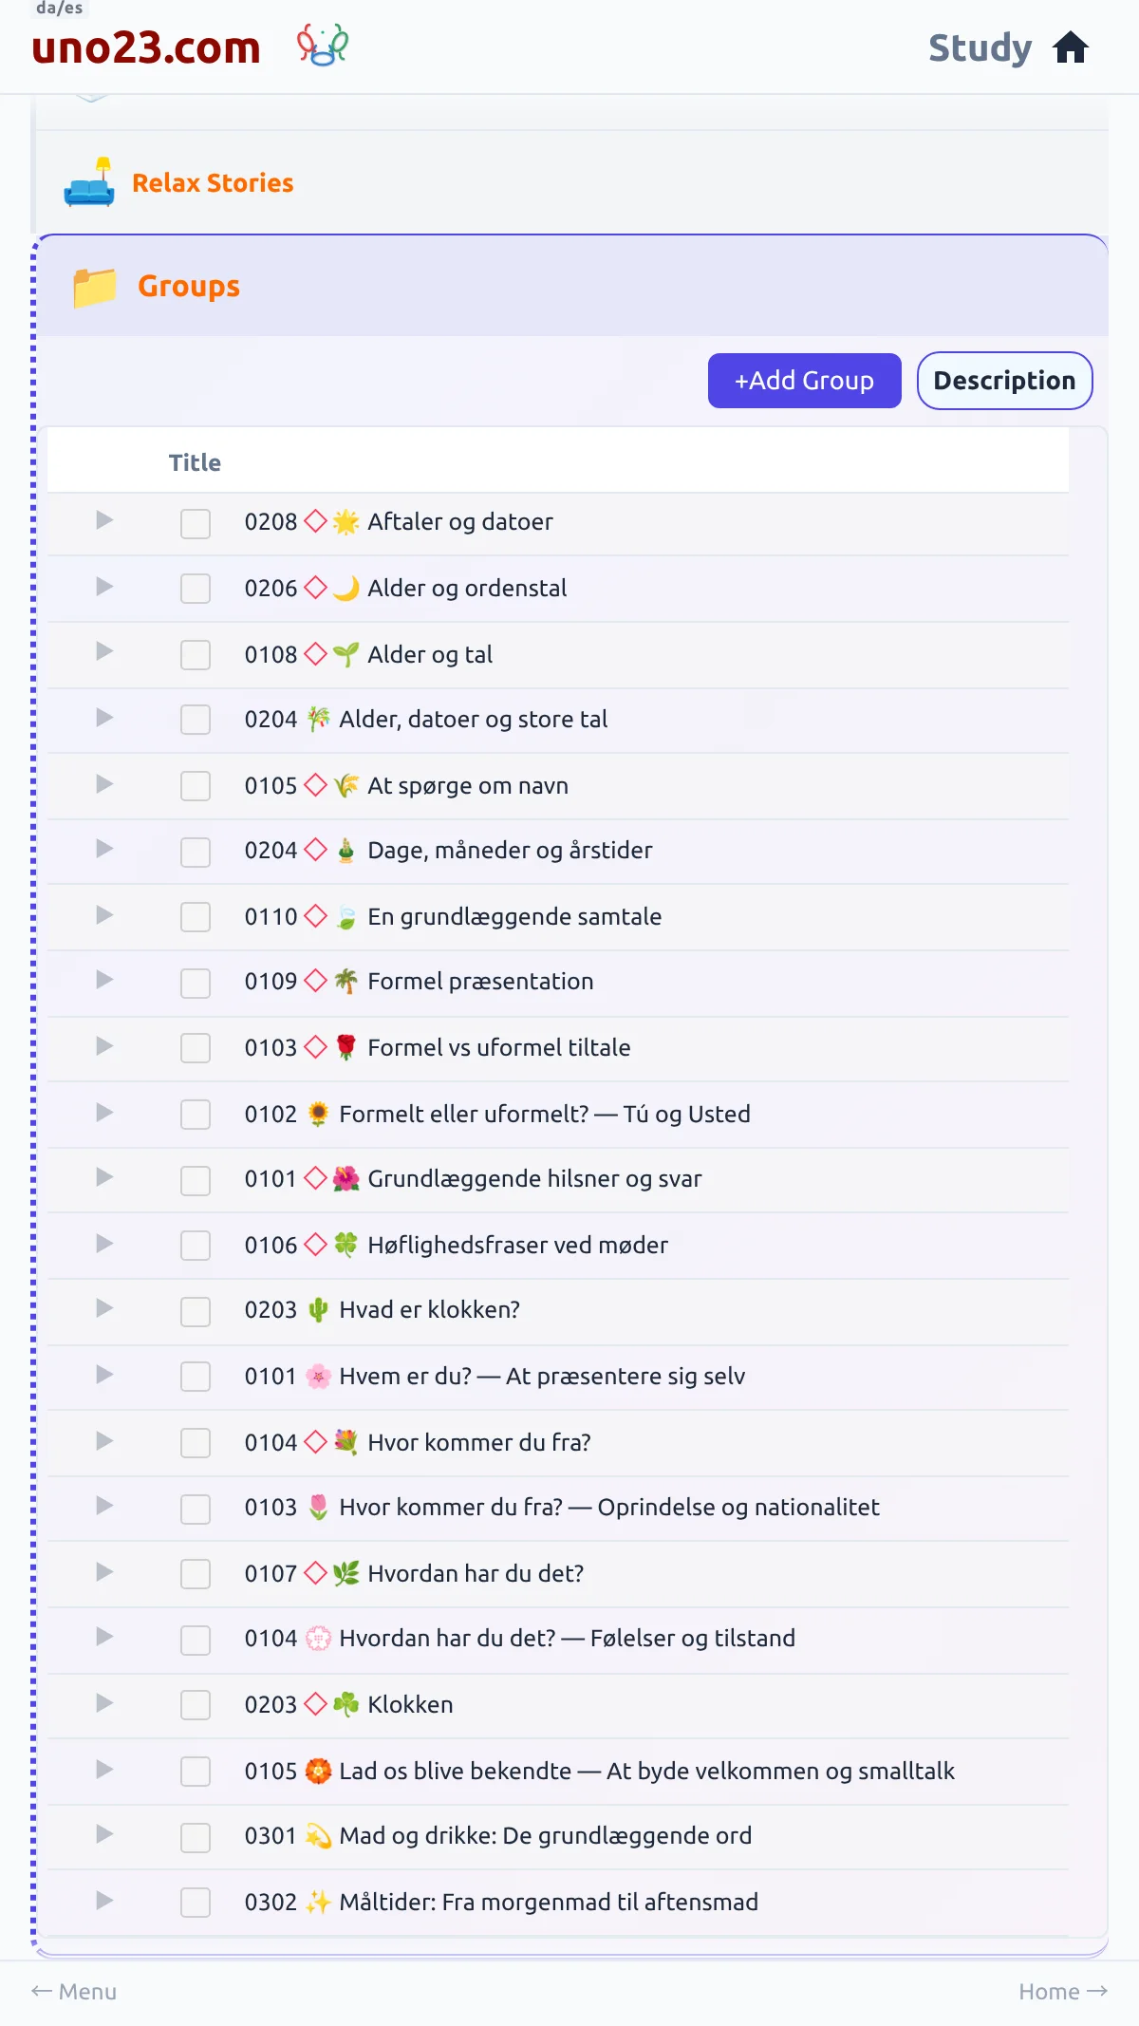
Task: Expand the Mad og drikke group row
Action: [104, 1834]
